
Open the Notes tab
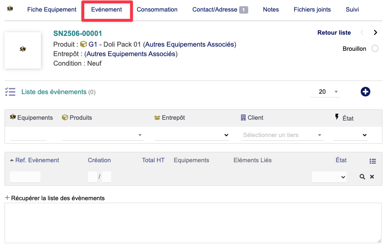(x=271, y=9)
